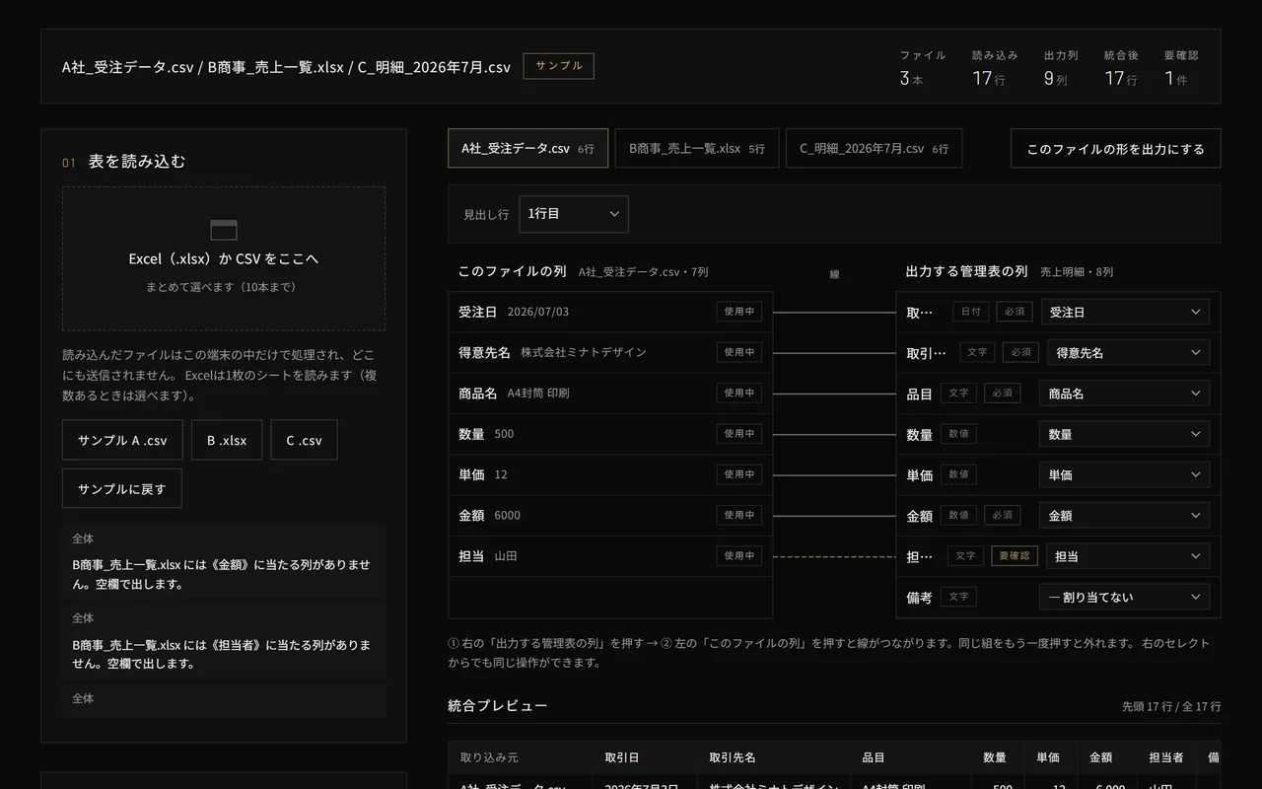Click the 要確認 1件 counter in the header

point(1181,68)
